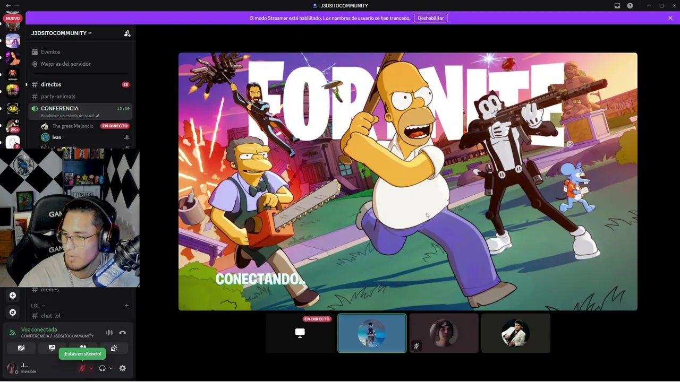Open the discover servers compass icon
680x382 pixels.
tap(13, 312)
